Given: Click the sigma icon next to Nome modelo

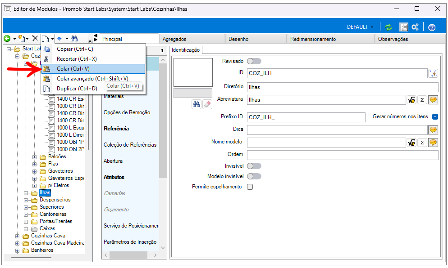Looking at the screenshot, I should pos(422,143).
